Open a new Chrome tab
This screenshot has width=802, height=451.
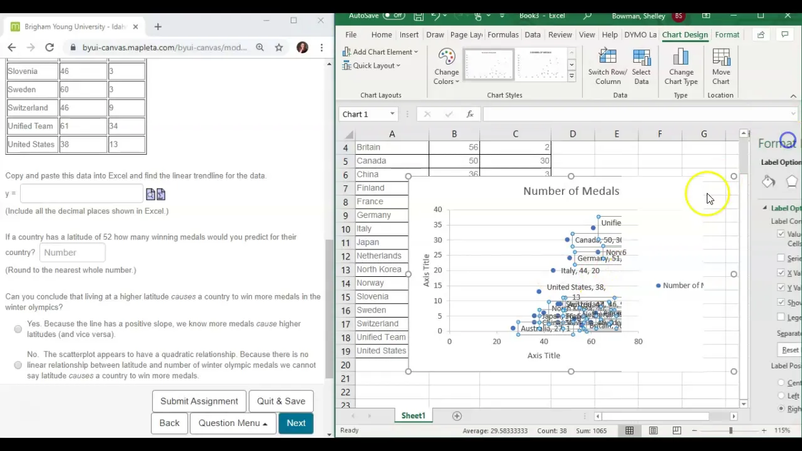coord(158,27)
